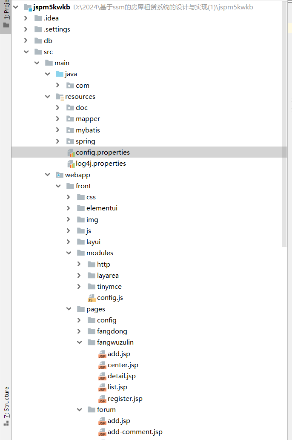Expand the tinymce folder
The width and height of the screenshot is (292, 440).
tap(79, 286)
